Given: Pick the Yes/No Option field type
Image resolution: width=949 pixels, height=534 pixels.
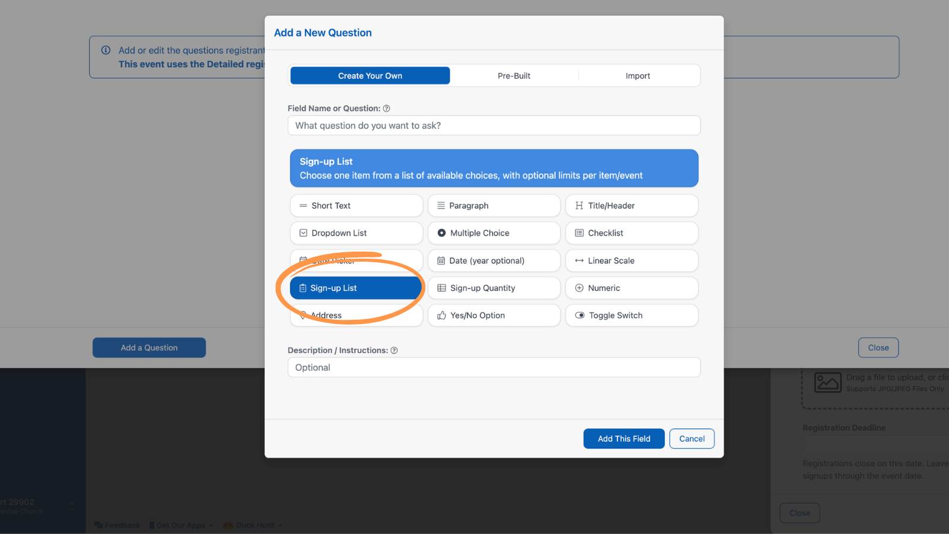Looking at the screenshot, I should [x=493, y=316].
